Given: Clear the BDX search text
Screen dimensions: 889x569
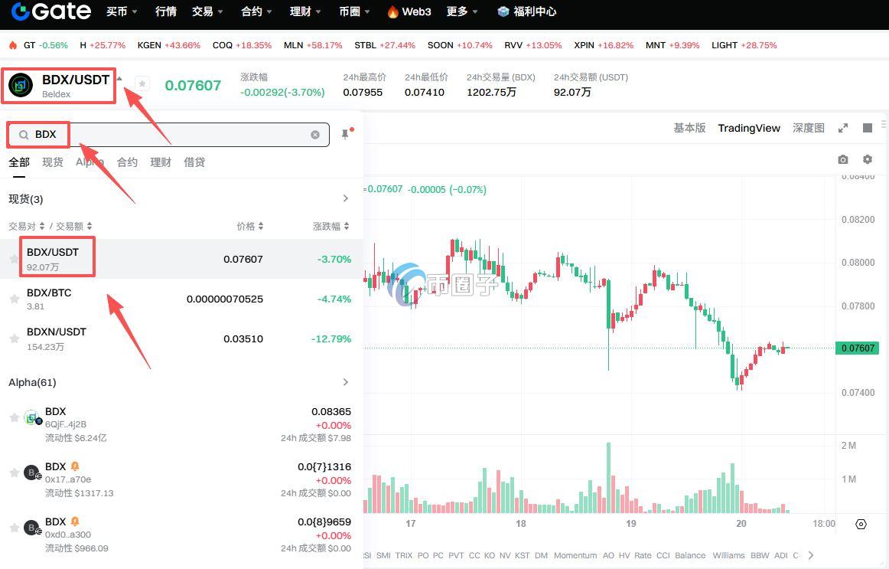Looking at the screenshot, I should tap(315, 135).
